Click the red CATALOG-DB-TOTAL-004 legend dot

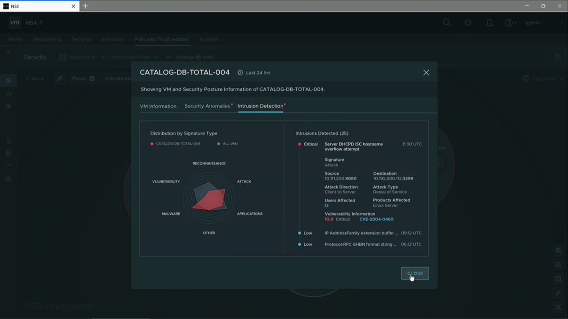[152, 144]
